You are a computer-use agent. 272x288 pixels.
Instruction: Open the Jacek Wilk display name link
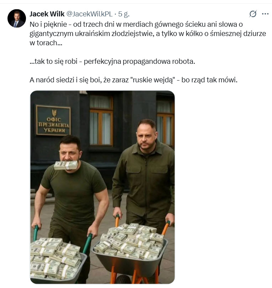coord(47,14)
